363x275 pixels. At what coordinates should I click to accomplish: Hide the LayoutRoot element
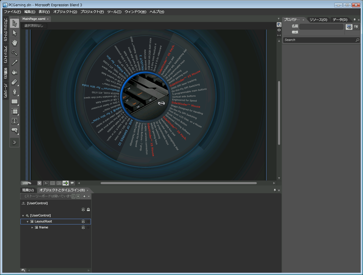pos(83,222)
